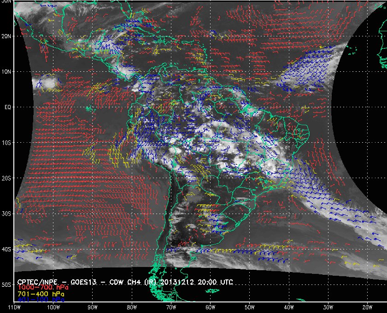Select the EQ equator label
Screen dimensions: 387x313
(8, 107)
